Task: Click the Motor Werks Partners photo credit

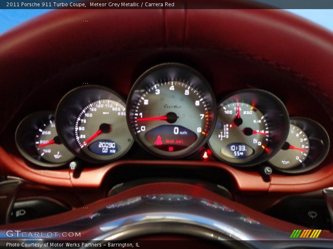Action: click(x=73, y=245)
